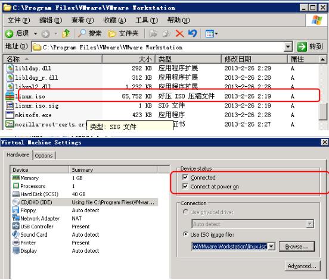Sort by the 名称 column header

point(53,59)
